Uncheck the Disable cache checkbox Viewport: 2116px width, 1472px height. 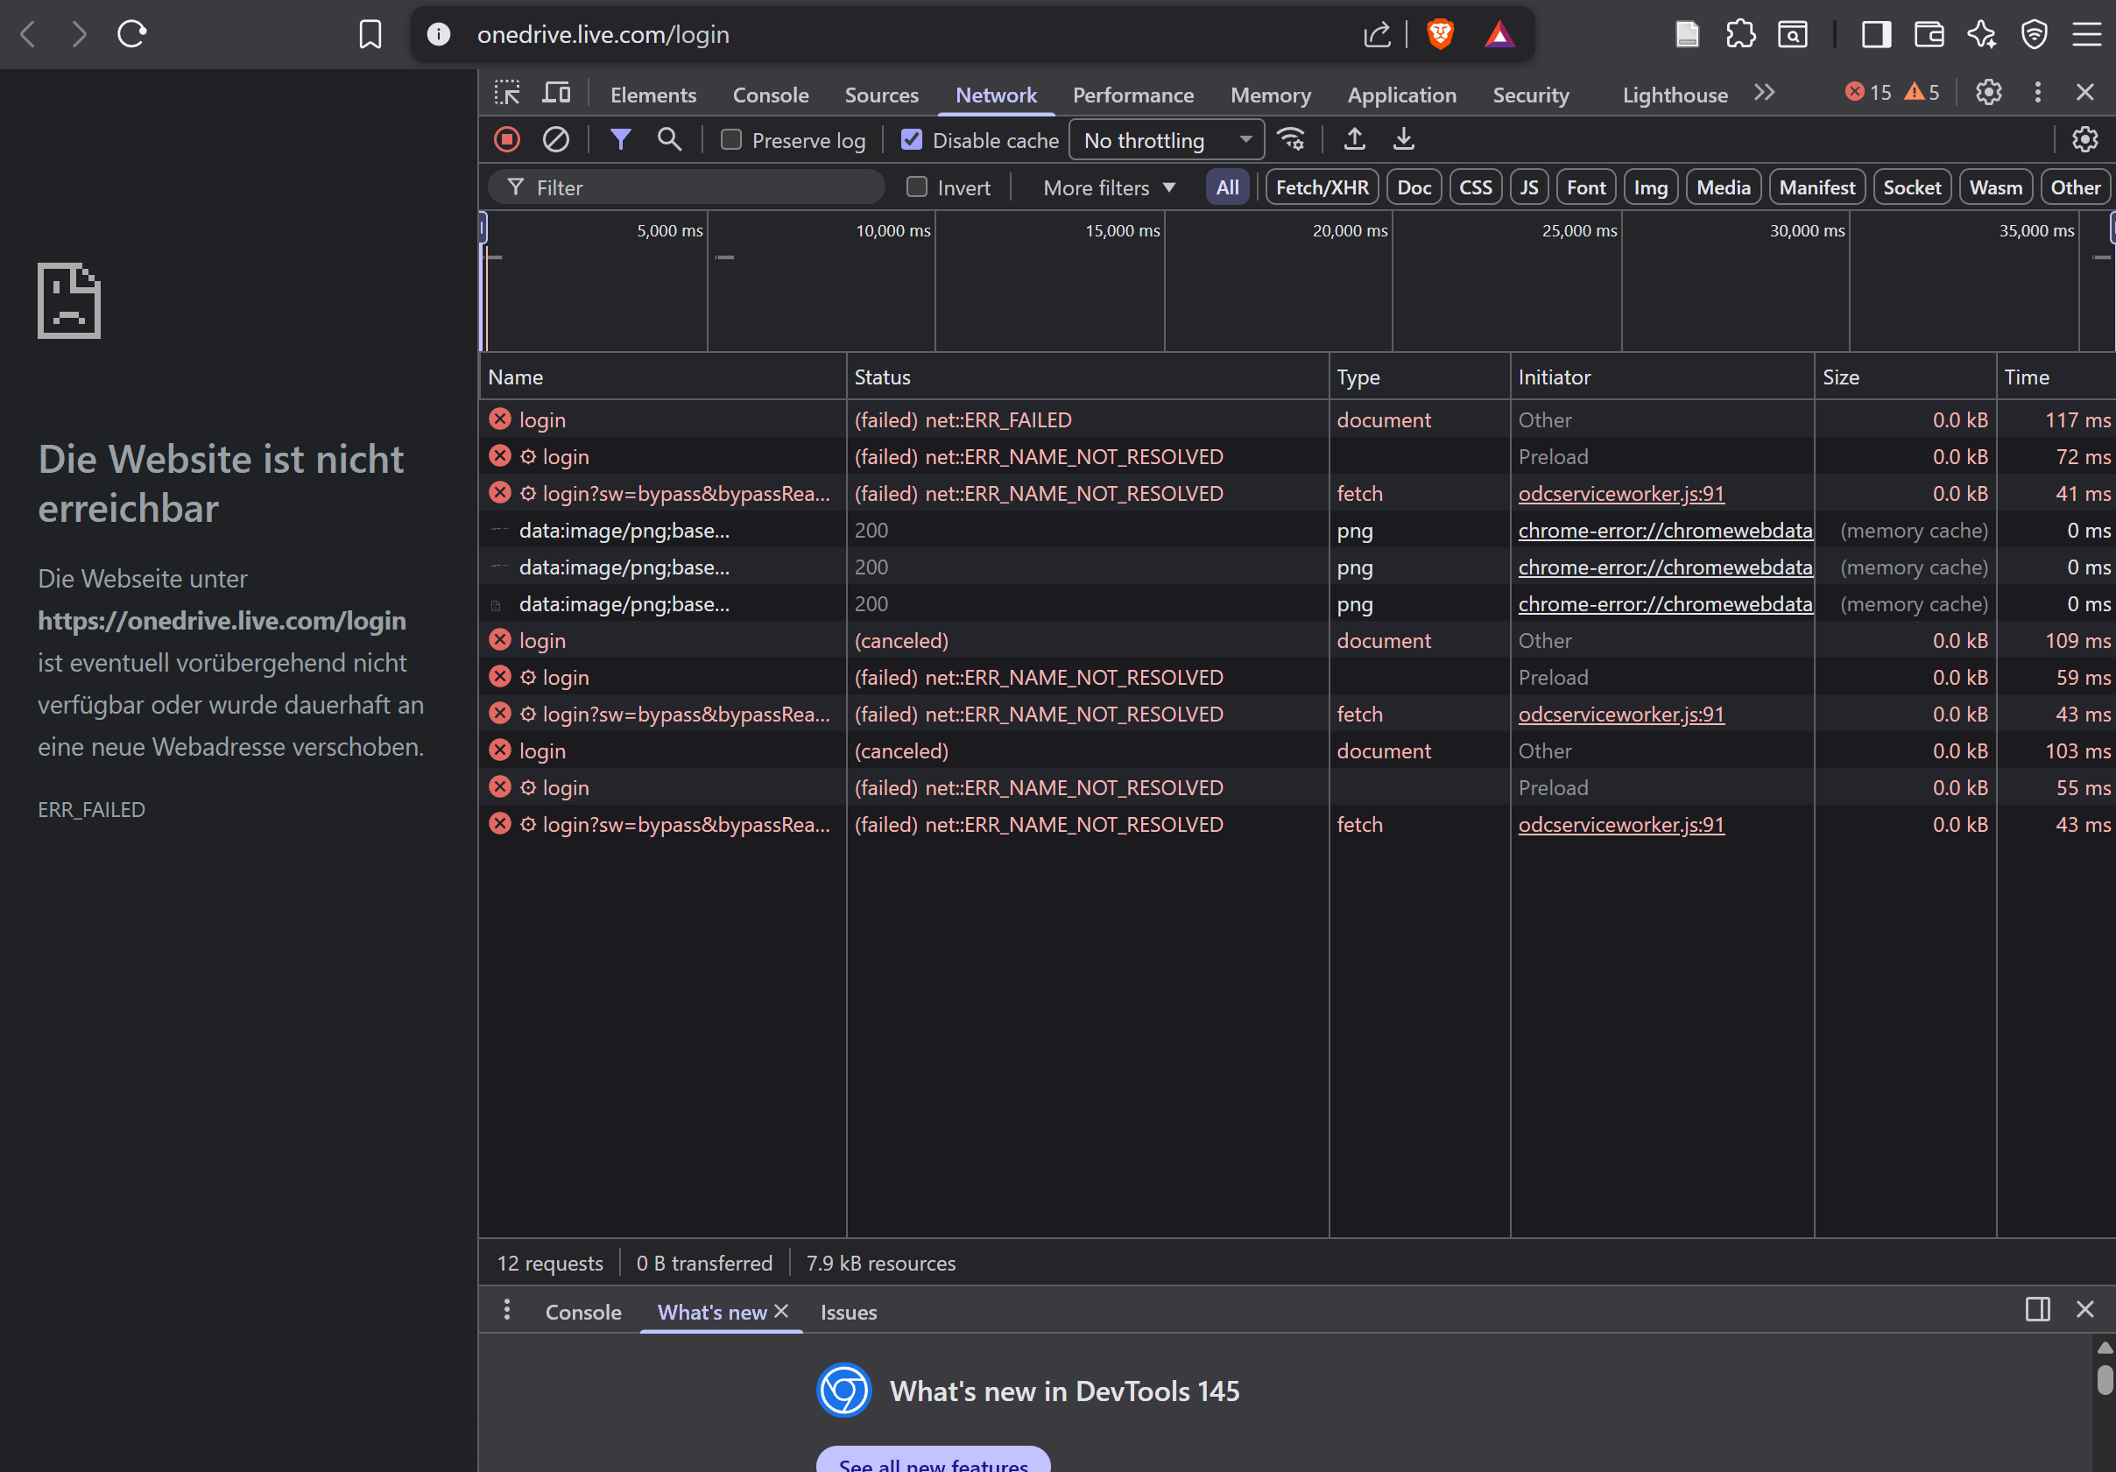pos(912,139)
